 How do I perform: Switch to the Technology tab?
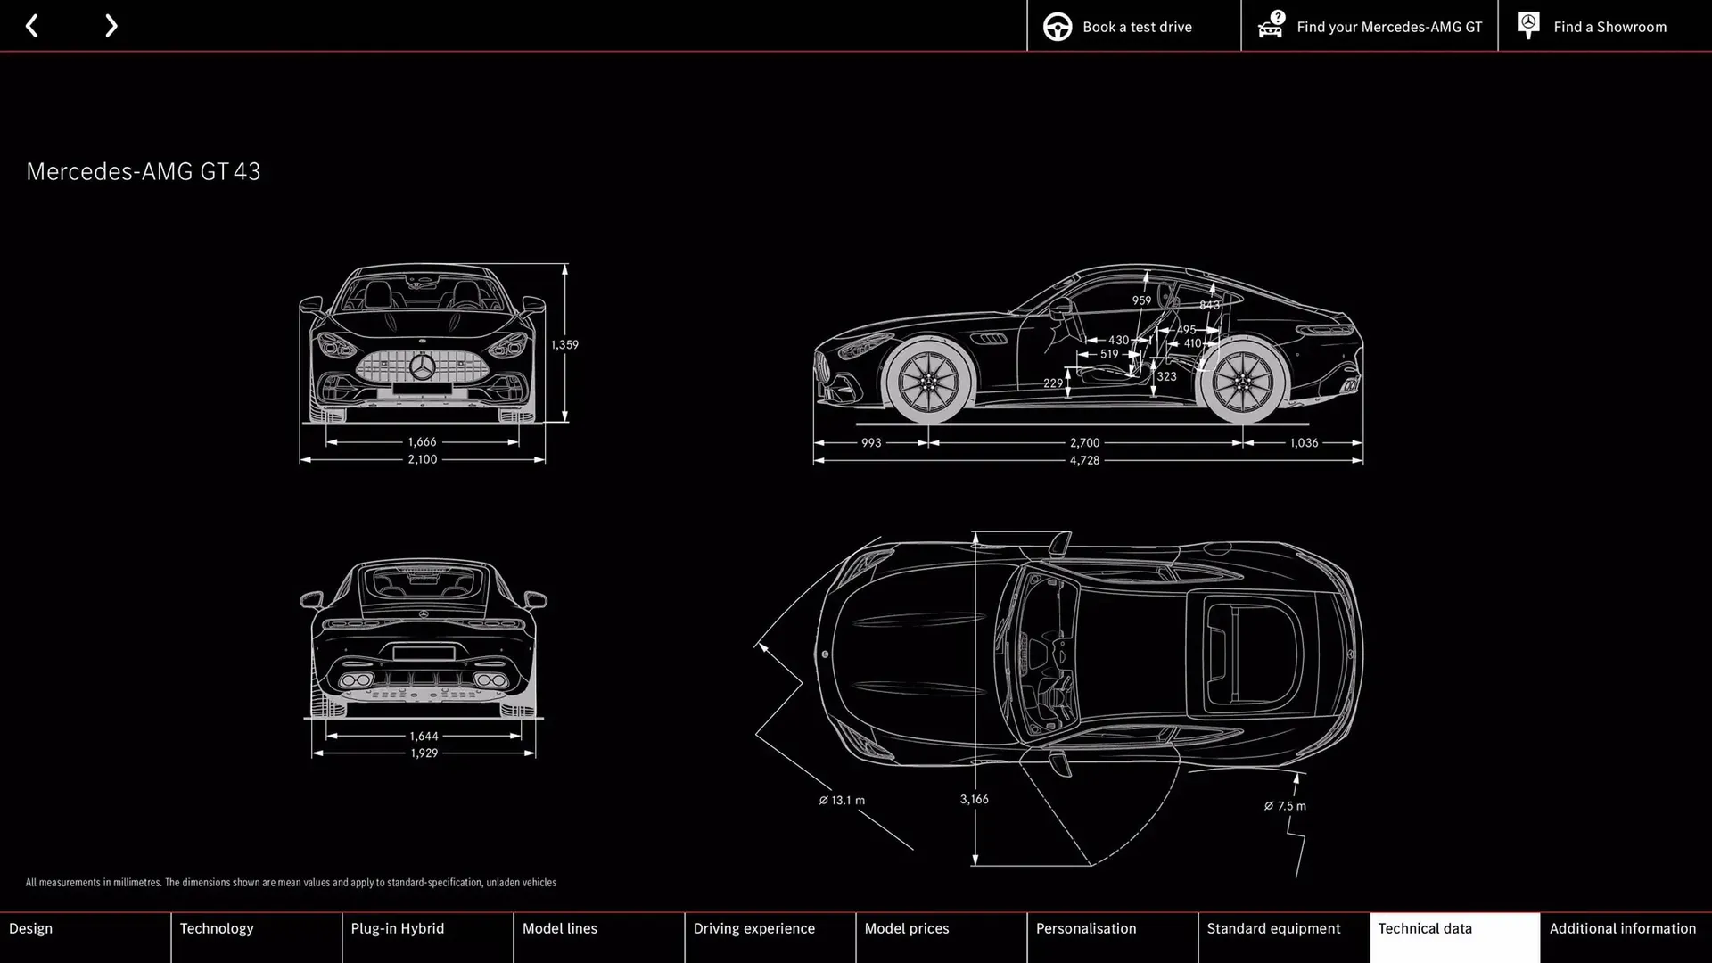256,937
